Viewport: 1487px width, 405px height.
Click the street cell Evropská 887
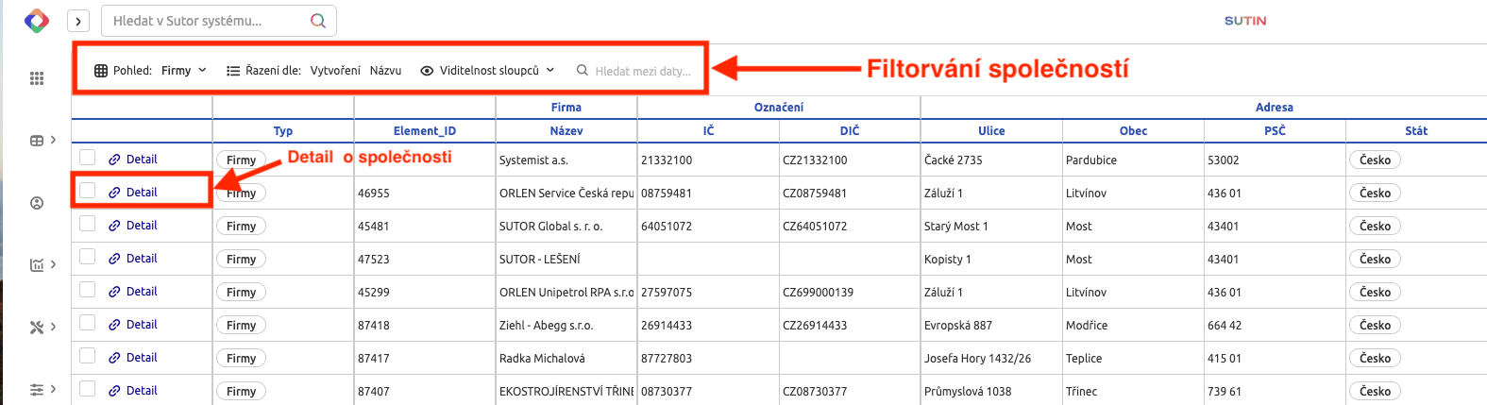[x=991, y=325]
